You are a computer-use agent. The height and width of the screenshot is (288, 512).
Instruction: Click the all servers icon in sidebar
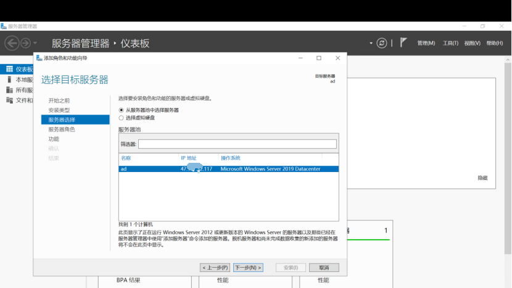(x=9, y=90)
